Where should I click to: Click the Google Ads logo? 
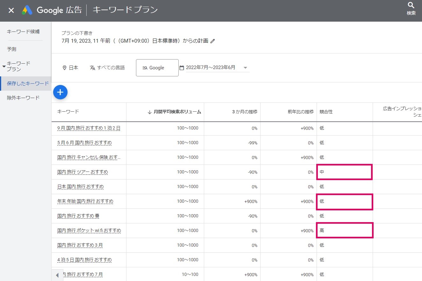(x=27, y=10)
